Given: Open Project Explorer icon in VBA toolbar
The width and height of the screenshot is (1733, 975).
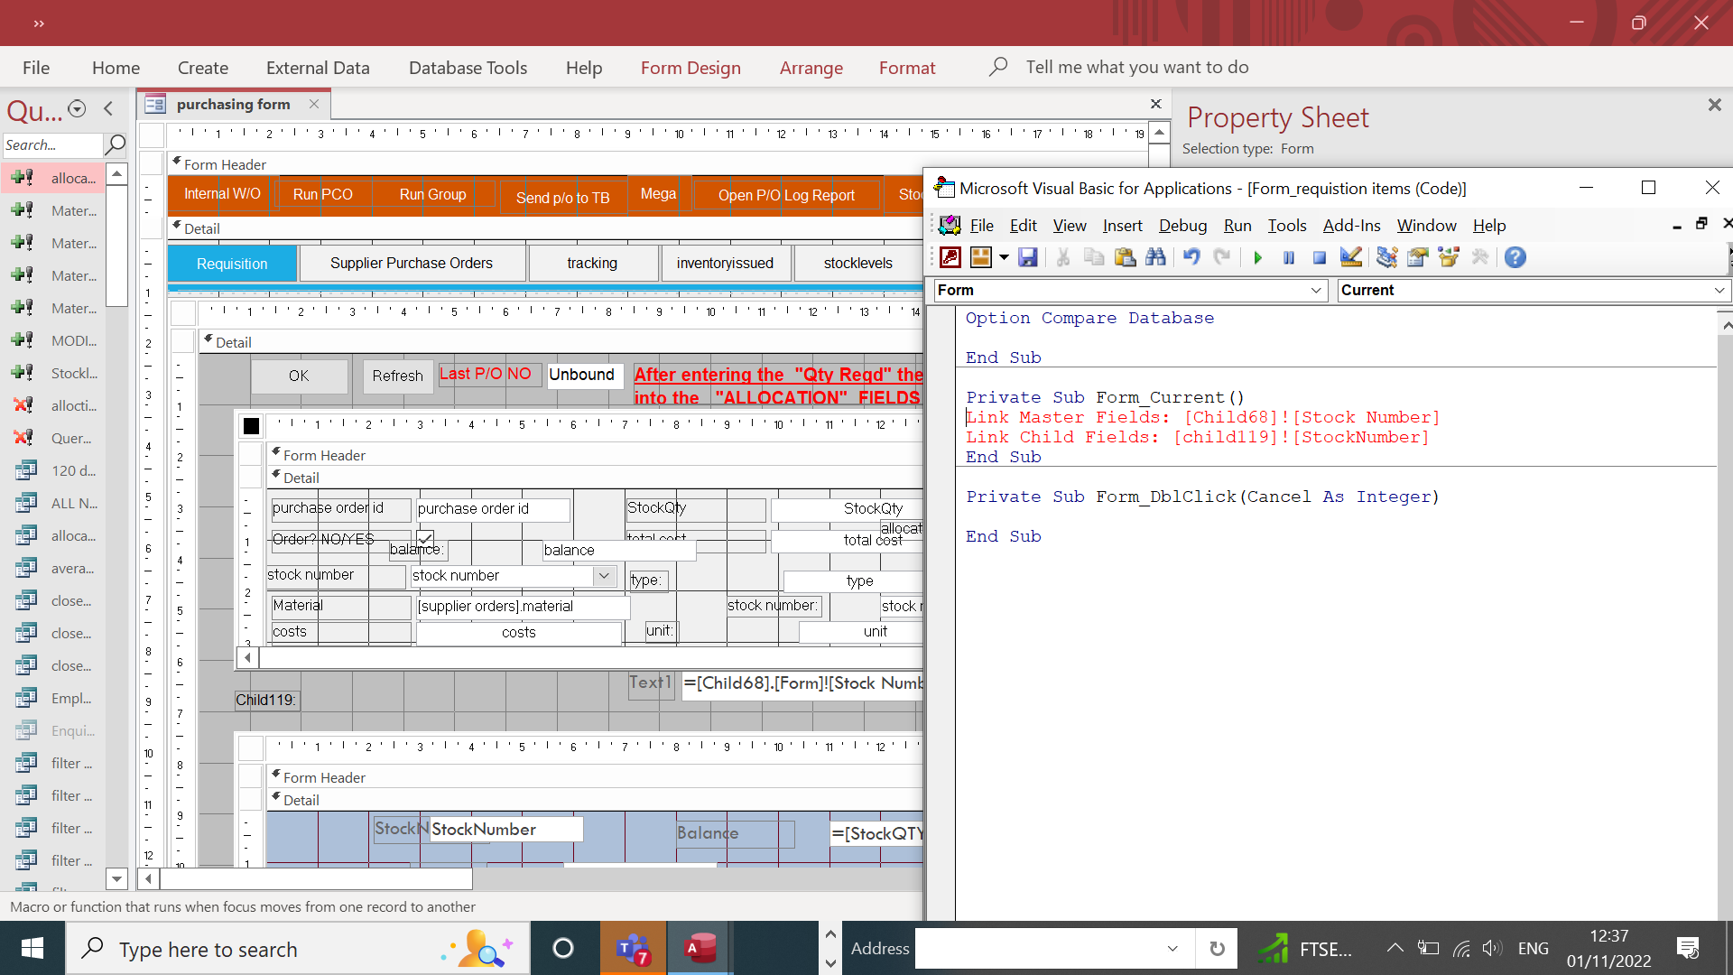Looking at the screenshot, I should tap(1387, 257).
